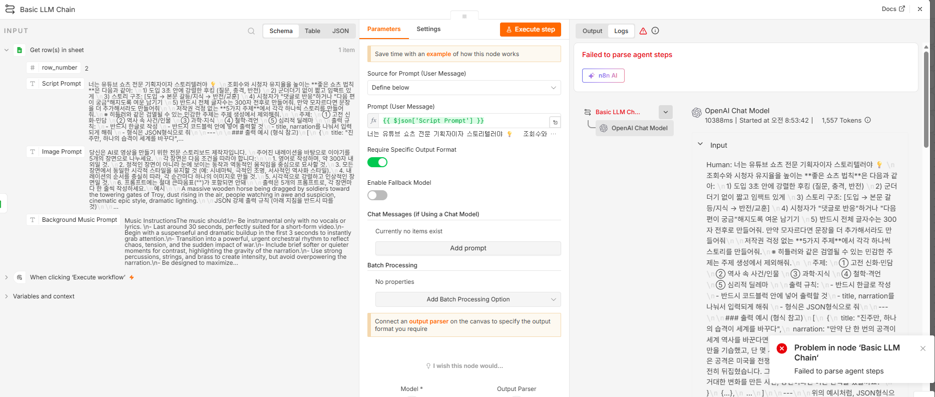
Task: Run the node with Execute step
Action: [531, 30]
